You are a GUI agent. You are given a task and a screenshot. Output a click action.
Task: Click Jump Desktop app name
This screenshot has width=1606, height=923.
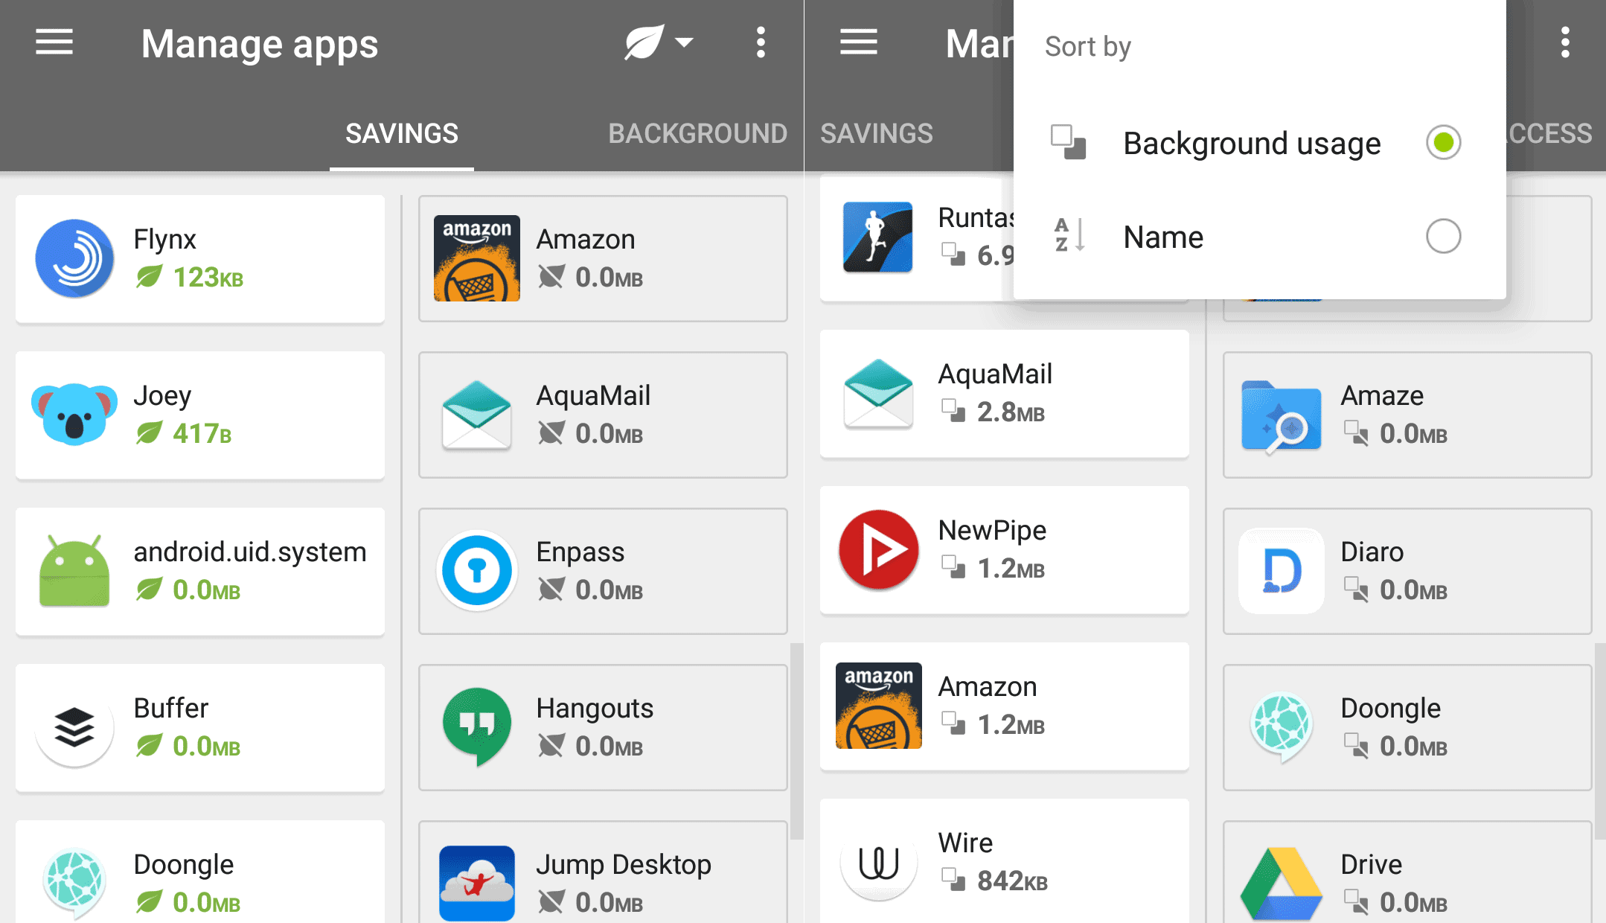coord(624,865)
